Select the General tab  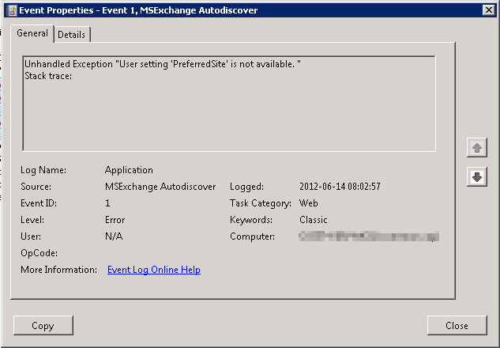point(32,33)
